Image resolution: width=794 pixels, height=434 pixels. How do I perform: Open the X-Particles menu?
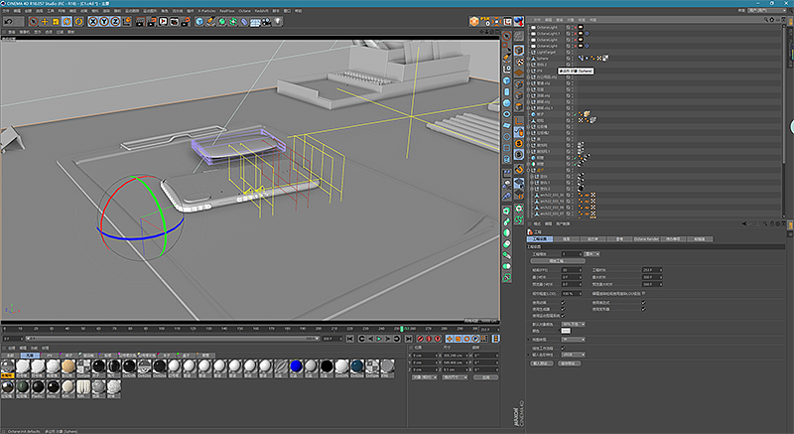(x=205, y=11)
